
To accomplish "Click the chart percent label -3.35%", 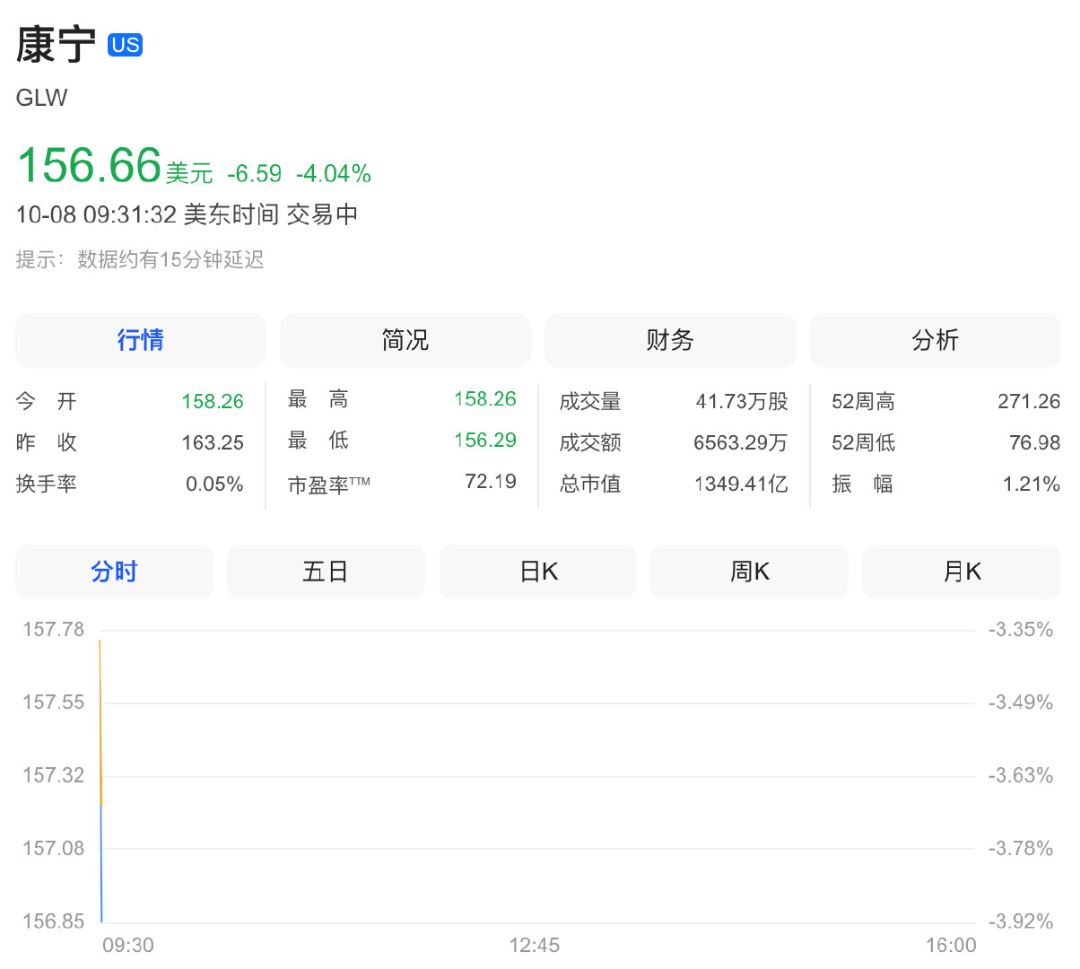I will [x=1021, y=629].
